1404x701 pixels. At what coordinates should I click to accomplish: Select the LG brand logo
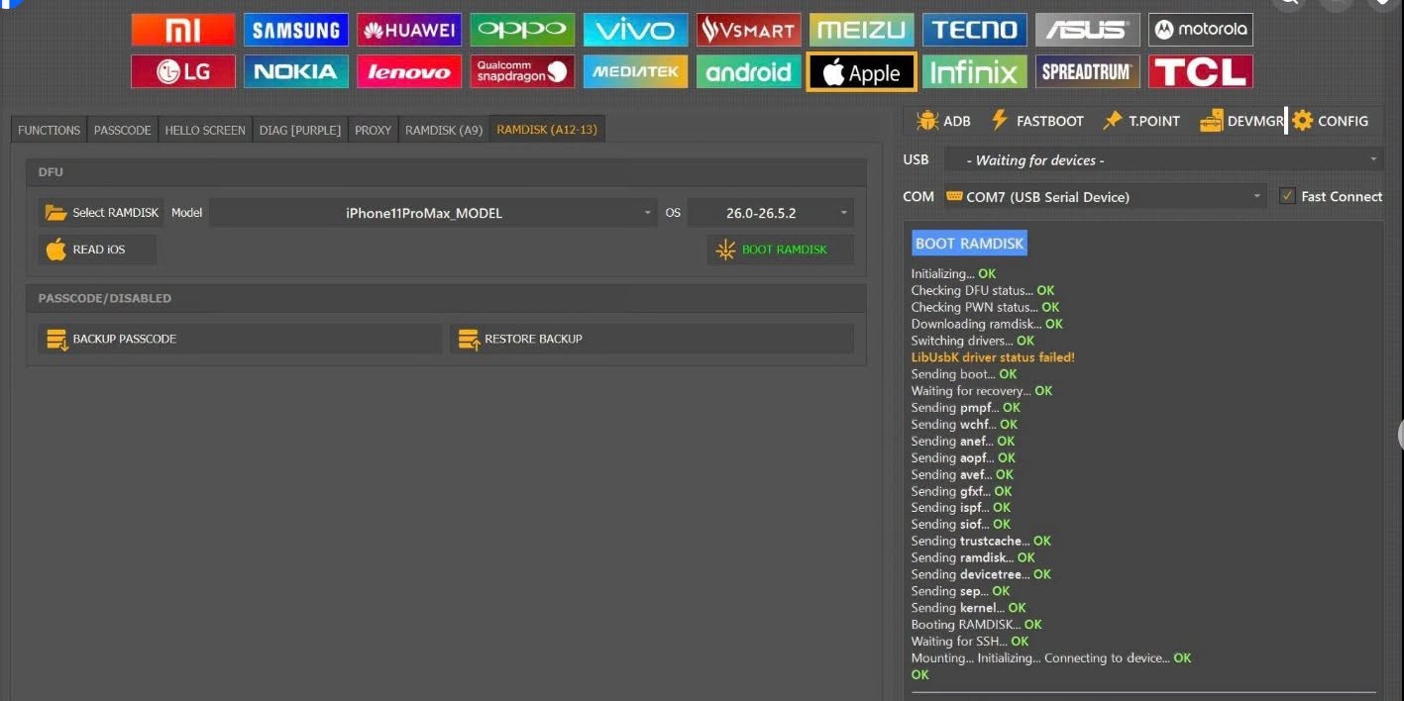[x=183, y=71]
